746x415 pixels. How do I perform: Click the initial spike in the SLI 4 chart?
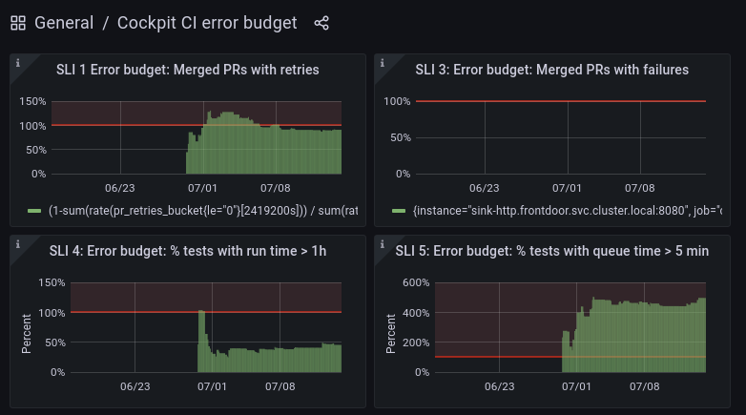(x=201, y=329)
